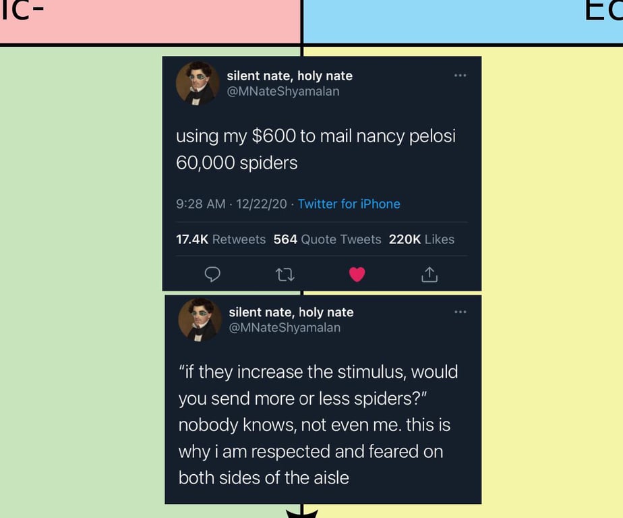View the 17.4K Retweets list
The height and width of the screenshot is (518, 623).
pos(220,239)
